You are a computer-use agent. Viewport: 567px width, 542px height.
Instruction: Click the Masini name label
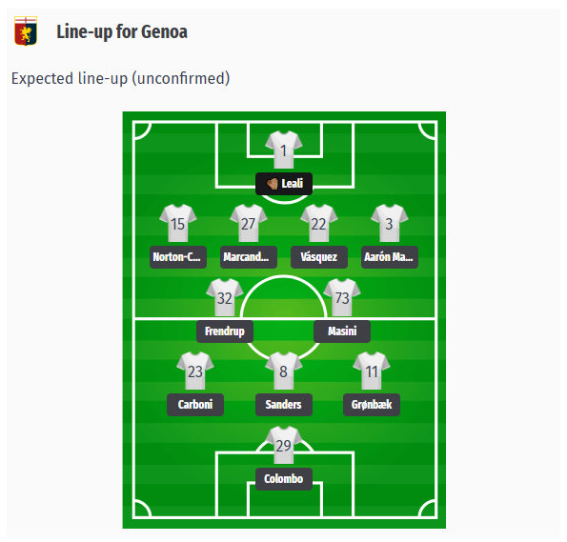(x=342, y=331)
